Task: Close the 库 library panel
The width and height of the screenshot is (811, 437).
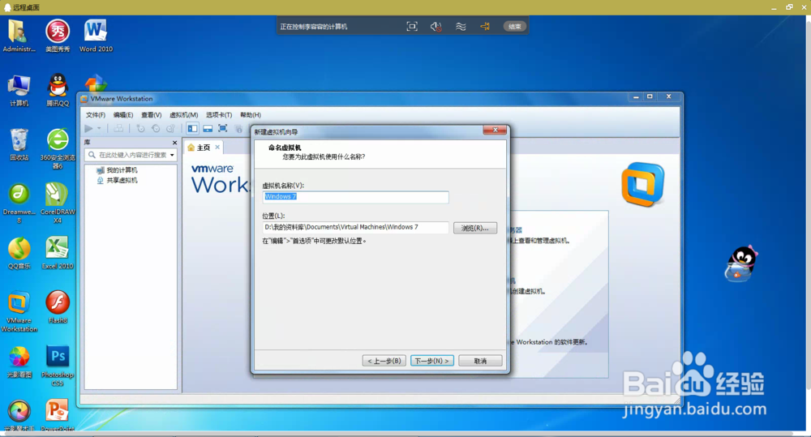Action: click(x=174, y=143)
